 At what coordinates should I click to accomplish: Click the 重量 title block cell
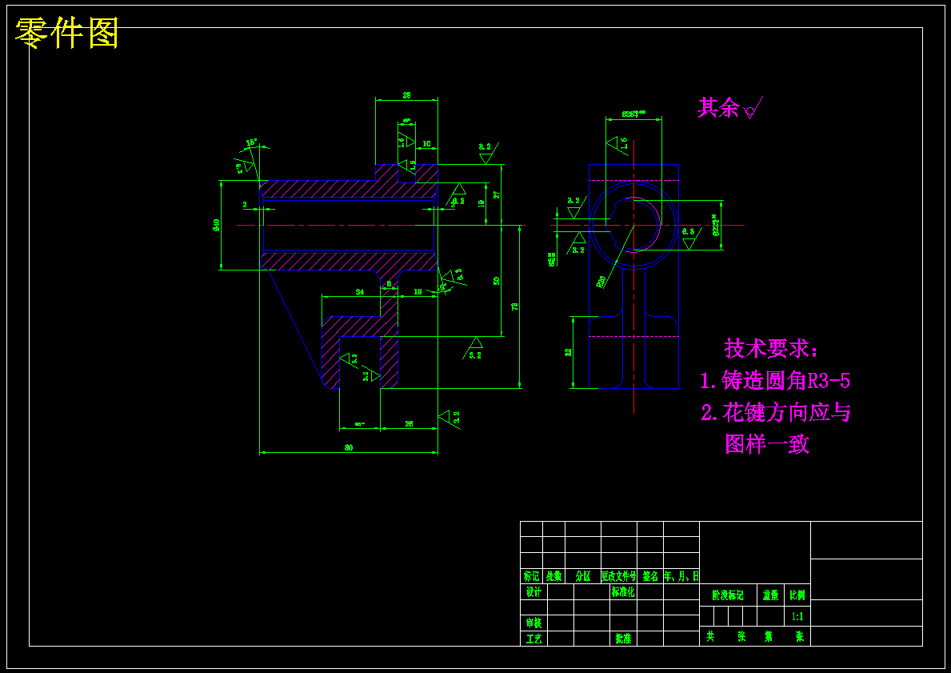770,596
